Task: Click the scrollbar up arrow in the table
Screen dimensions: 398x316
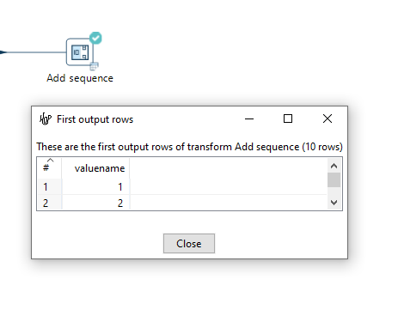Action: pos(334,166)
